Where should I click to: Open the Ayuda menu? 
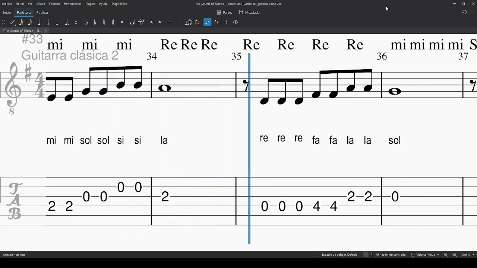[103, 4]
